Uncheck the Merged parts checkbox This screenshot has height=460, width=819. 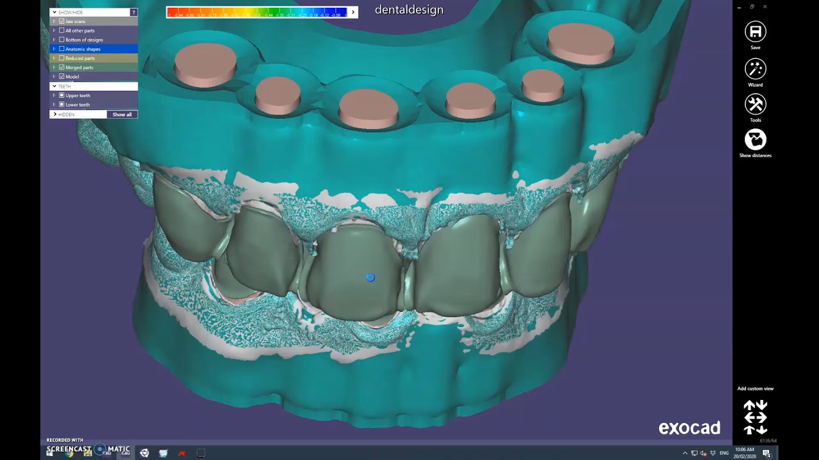coord(61,67)
